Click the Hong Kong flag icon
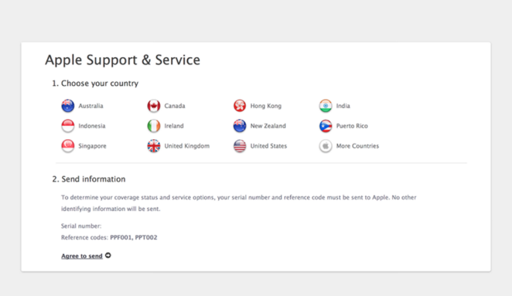The width and height of the screenshot is (512, 296). tap(240, 106)
